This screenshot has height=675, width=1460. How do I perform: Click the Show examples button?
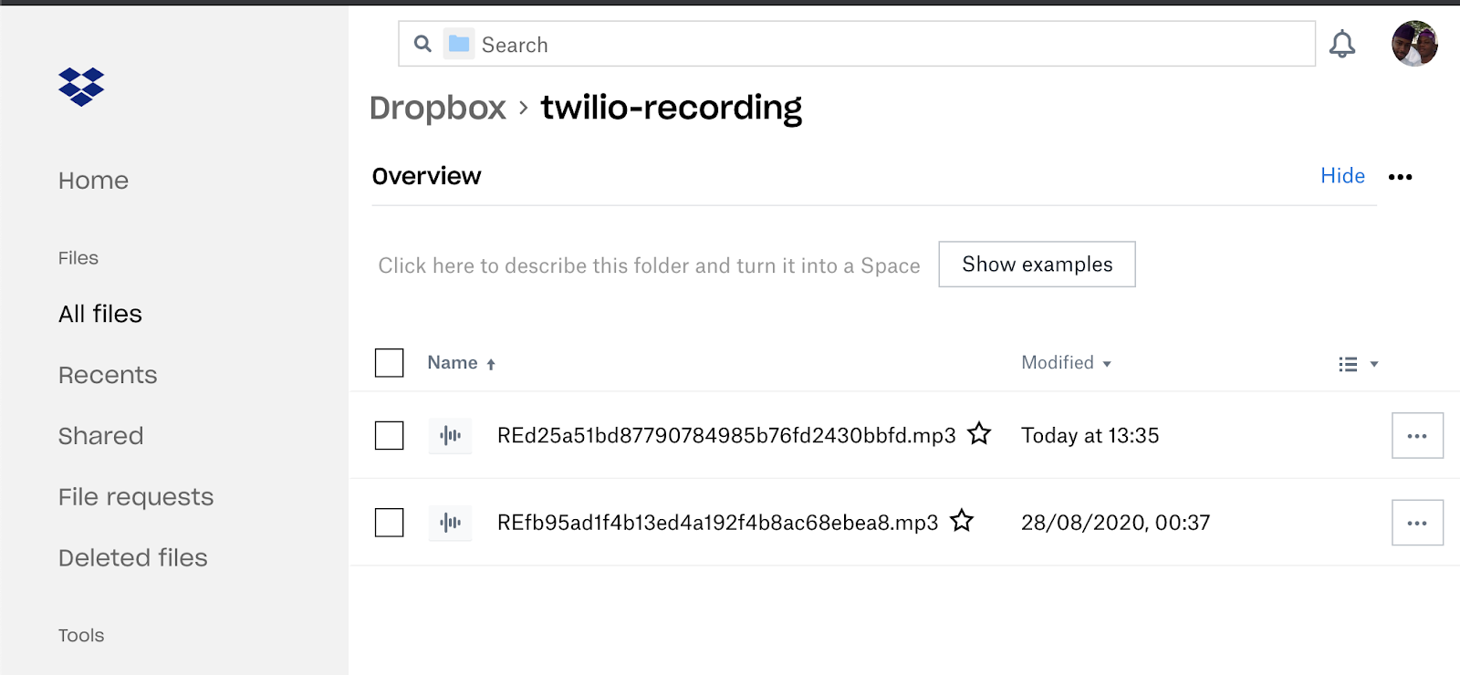click(1037, 265)
